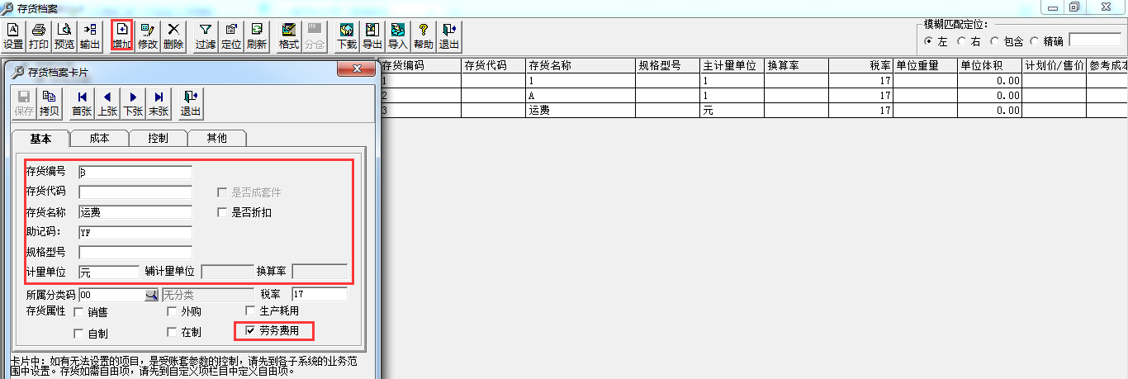This screenshot has width=1128, height=379.
Task: Click the 助记码 field containing YF
Action: point(135,232)
